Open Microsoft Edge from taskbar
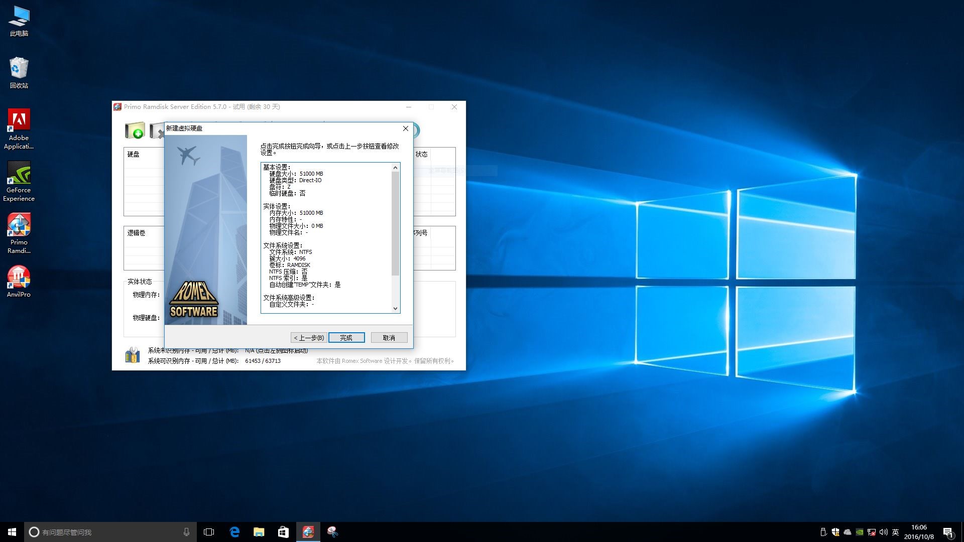 (234, 532)
